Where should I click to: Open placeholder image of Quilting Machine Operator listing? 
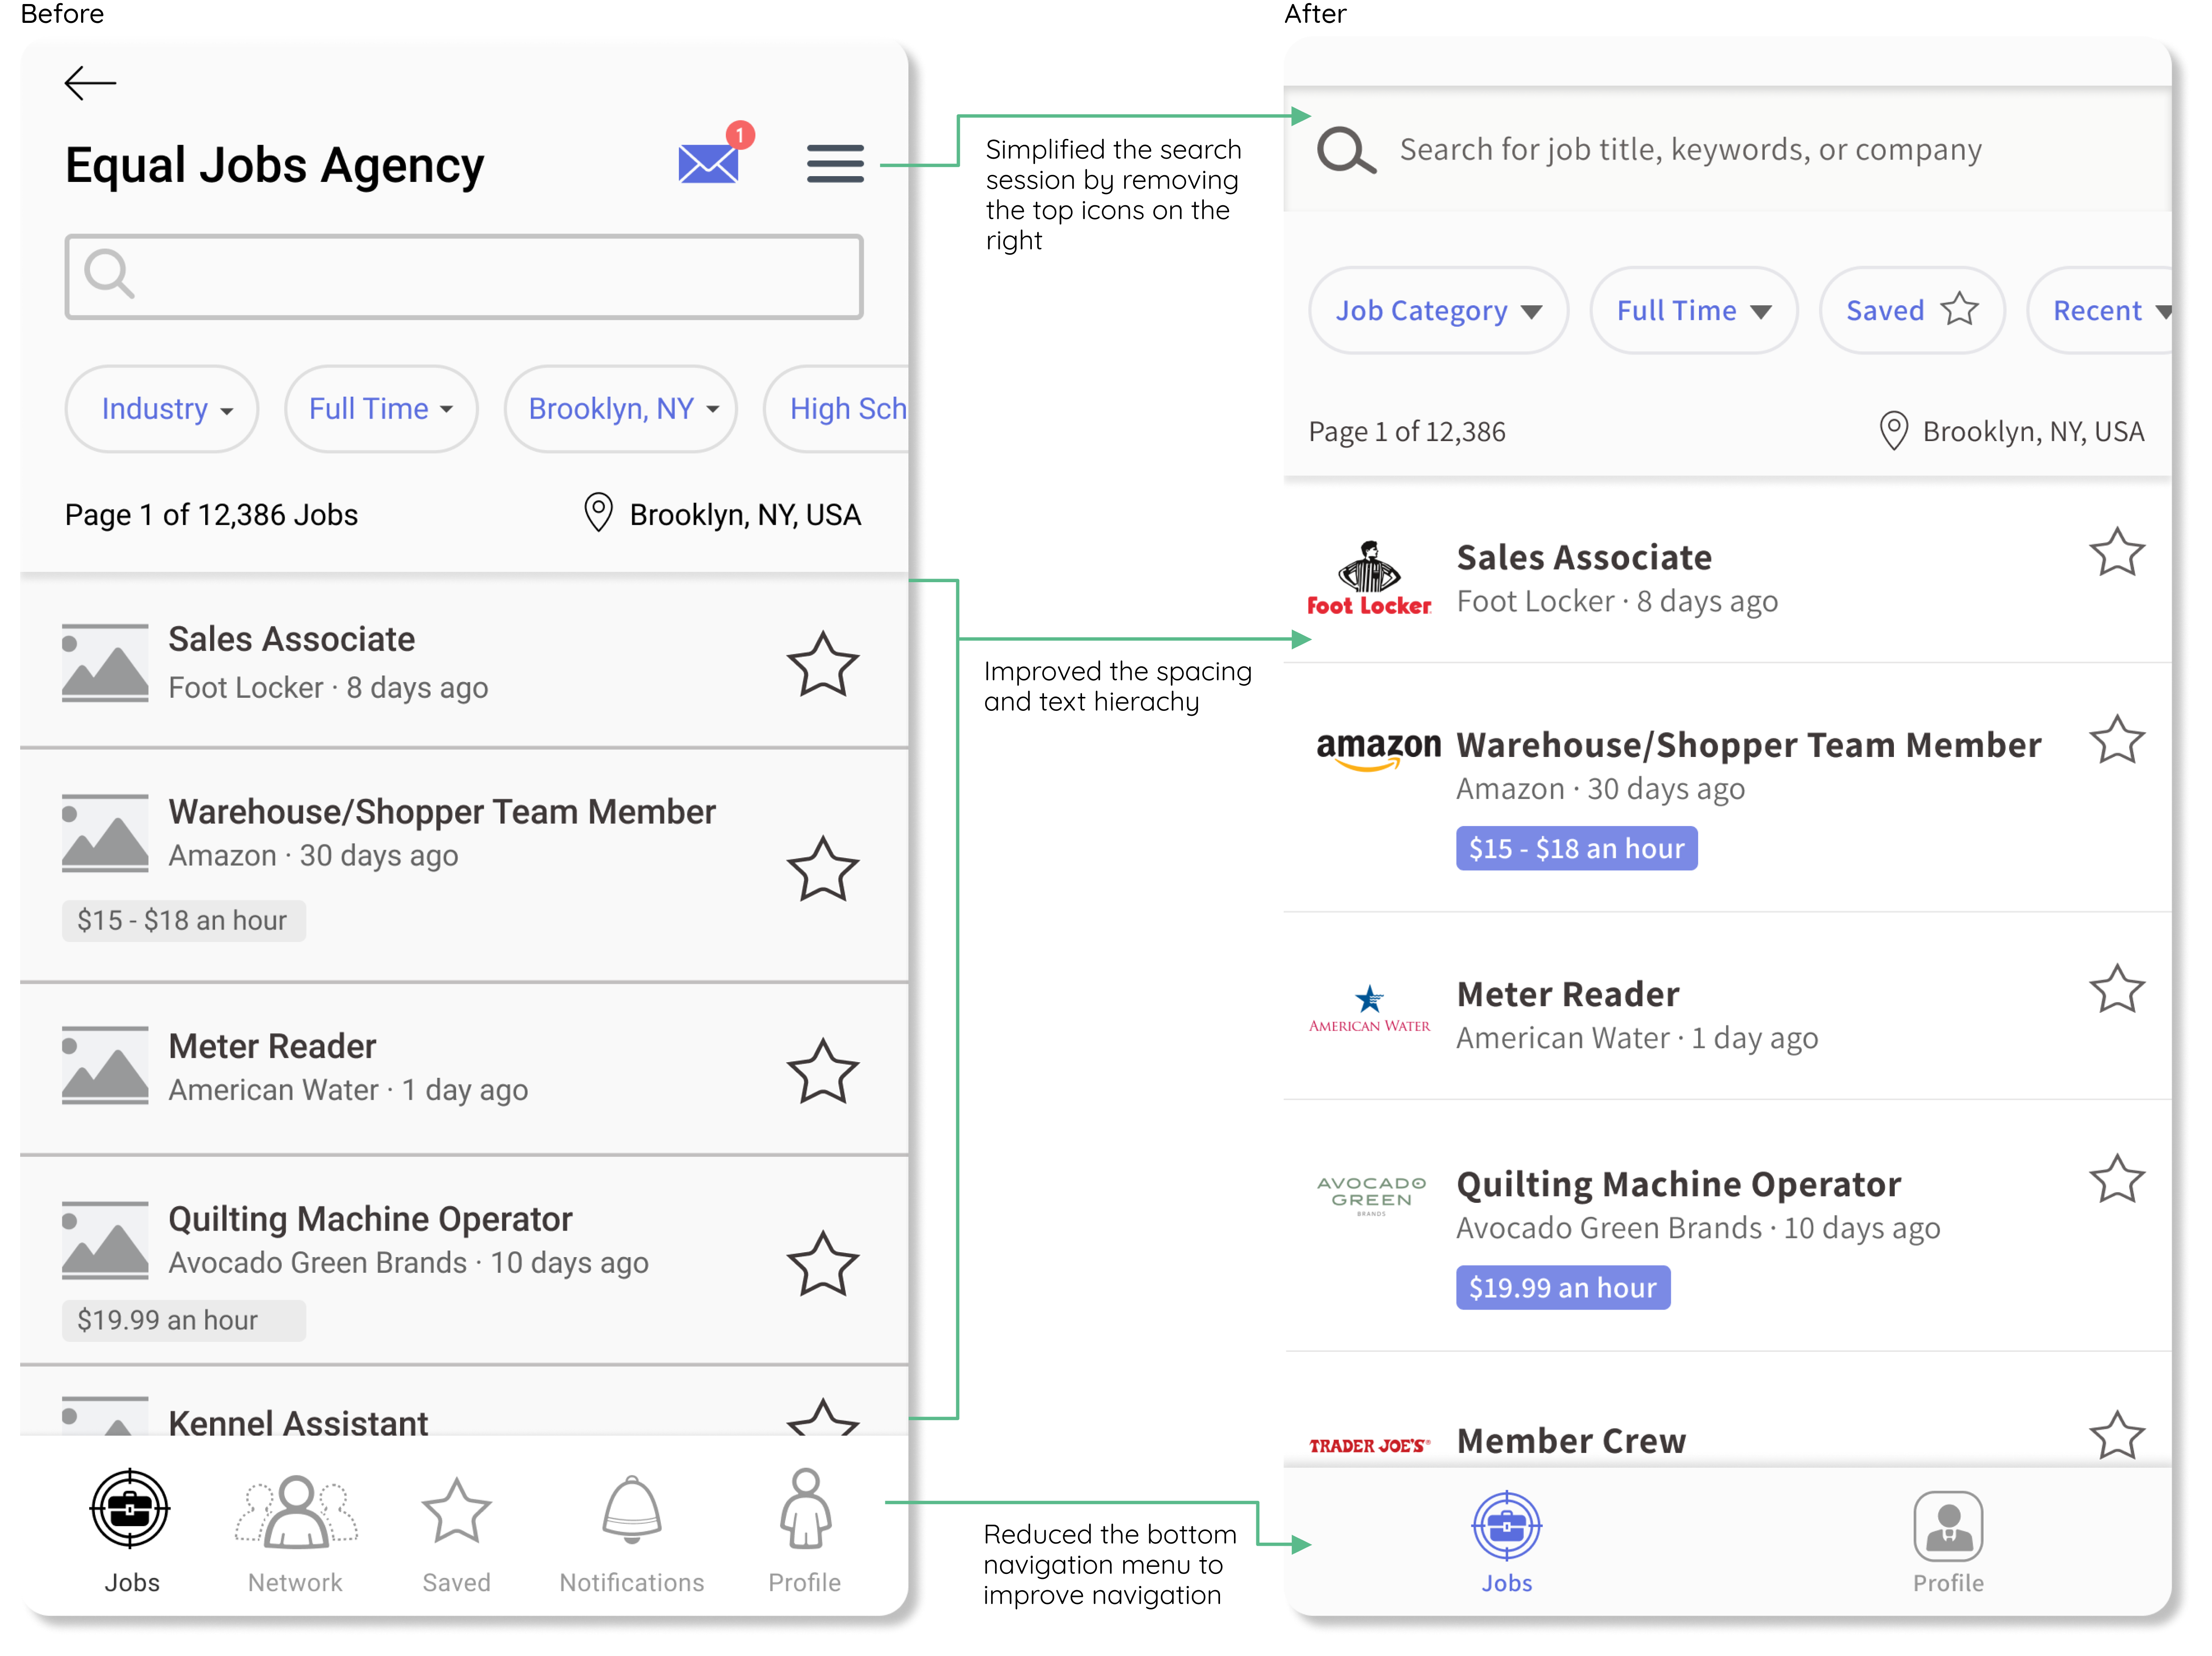coord(105,1240)
